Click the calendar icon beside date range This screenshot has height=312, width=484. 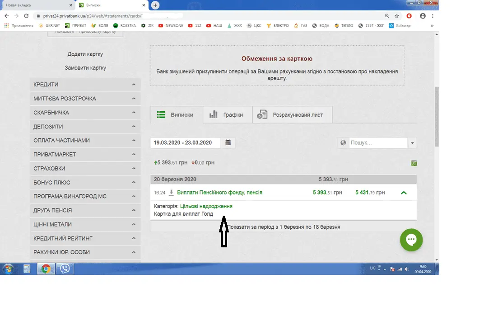228,142
